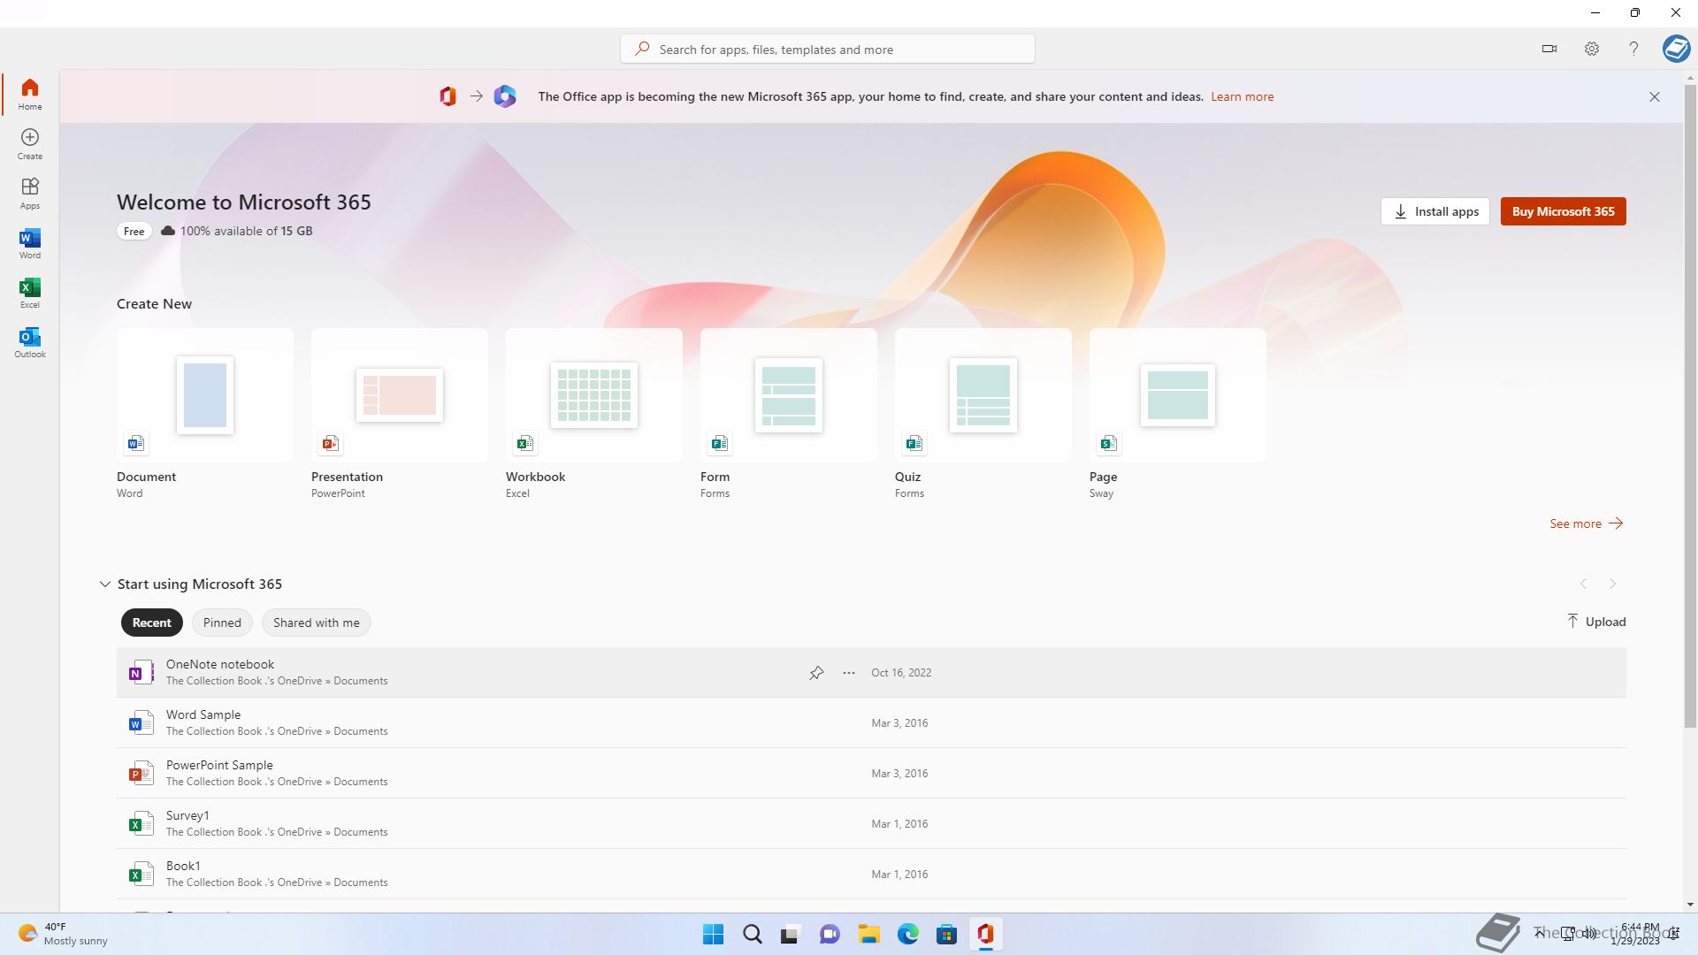This screenshot has height=955, width=1698.
Task: Click Buy Microsoft 365 button
Action: point(1563,211)
